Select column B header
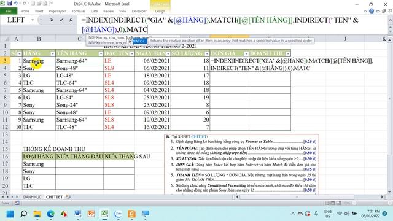This screenshot has width=393, height=221. [39, 39]
